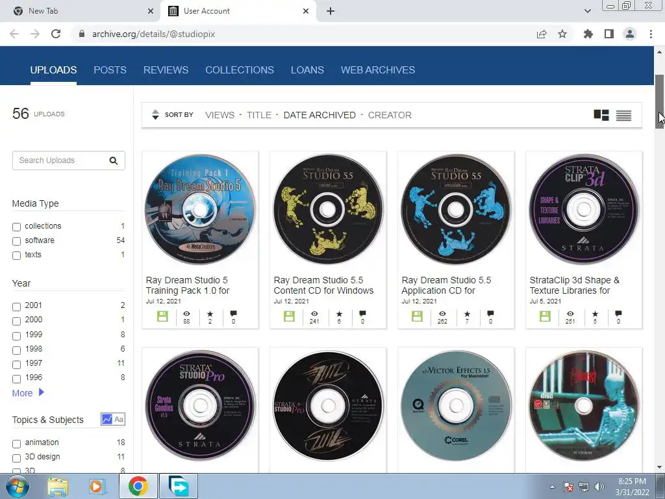665x499 pixels.
Task: Switch to the New Tab browser tab
Action: pyautogui.click(x=81, y=11)
